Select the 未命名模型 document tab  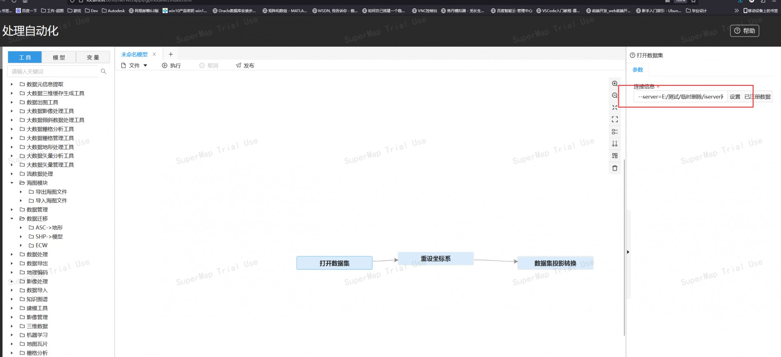[134, 54]
